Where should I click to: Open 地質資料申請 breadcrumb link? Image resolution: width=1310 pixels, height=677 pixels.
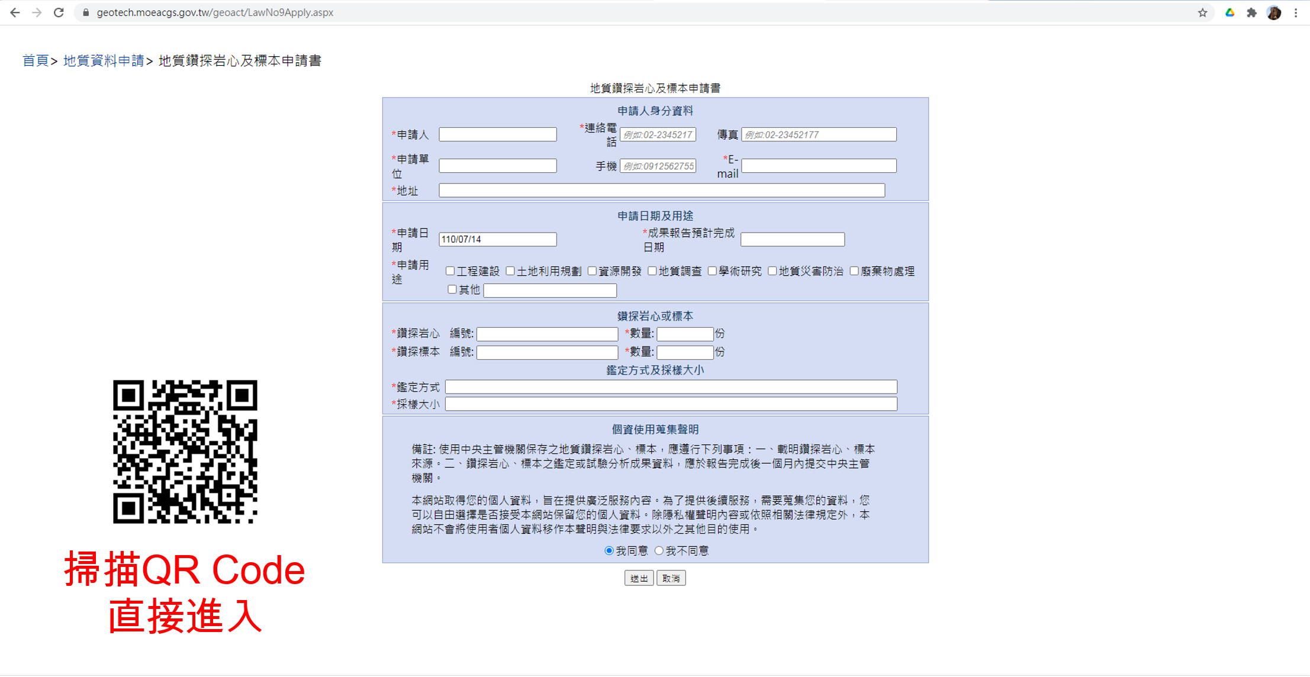point(104,60)
